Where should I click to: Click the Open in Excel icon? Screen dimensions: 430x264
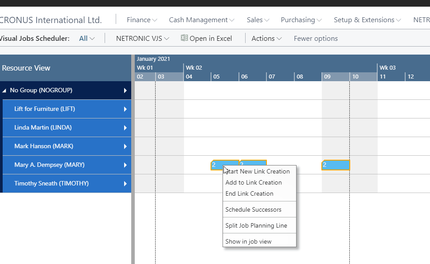click(x=184, y=38)
